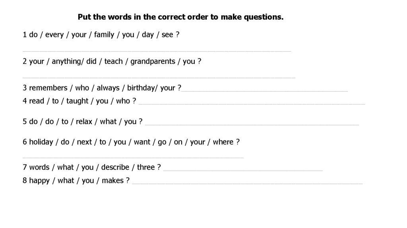
Task: Click the word 'taught' in question 4
Action: coord(77,101)
